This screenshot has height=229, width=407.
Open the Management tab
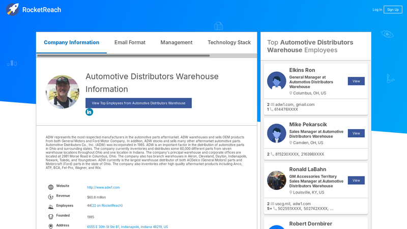click(x=176, y=42)
